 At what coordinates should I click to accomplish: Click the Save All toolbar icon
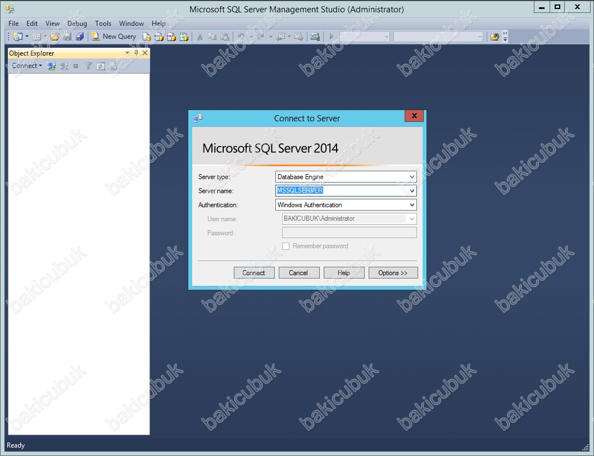[x=80, y=37]
